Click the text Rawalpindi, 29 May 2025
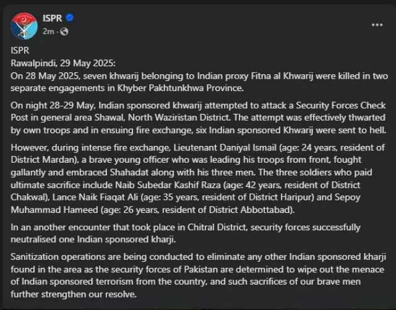396x310 pixels. (63, 63)
